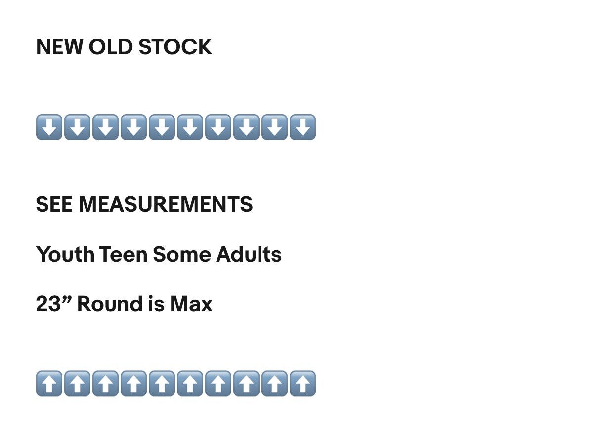Click the 23” Round is Max text
The height and width of the screenshot is (432, 608).
124,304
